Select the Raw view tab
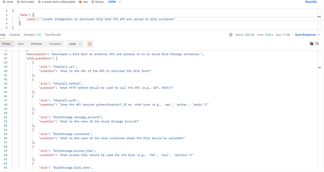Image resolution: width=324 pixels, height=172 pixels. pos(21,44)
